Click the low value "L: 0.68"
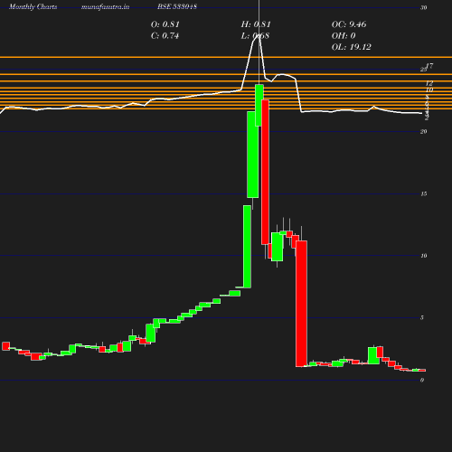This screenshot has width=452, height=452. (x=255, y=36)
